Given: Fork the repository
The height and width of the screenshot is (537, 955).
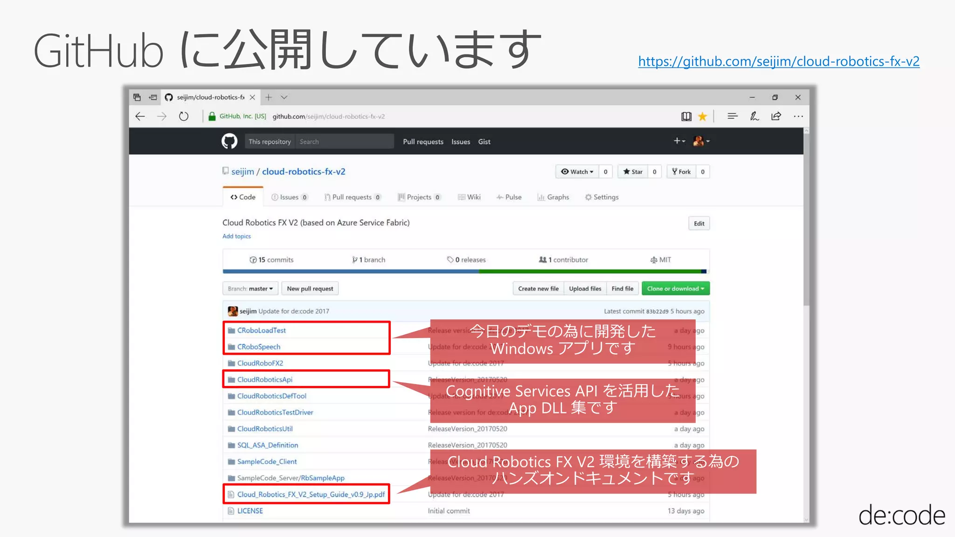Looking at the screenshot, I should tap(681, 172).
